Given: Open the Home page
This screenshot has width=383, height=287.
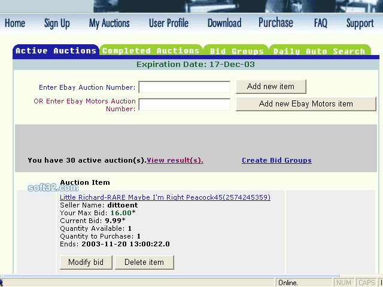Looking at the screenshot, I should click(x=15, y=23).
